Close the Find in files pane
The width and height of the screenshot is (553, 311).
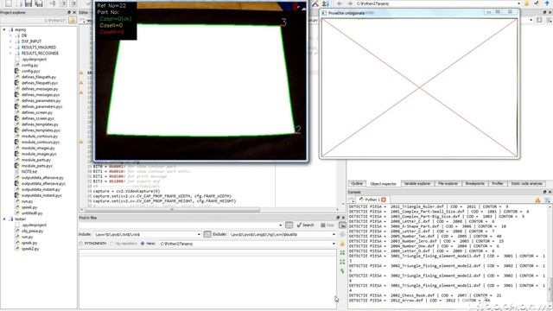[343, 218]
